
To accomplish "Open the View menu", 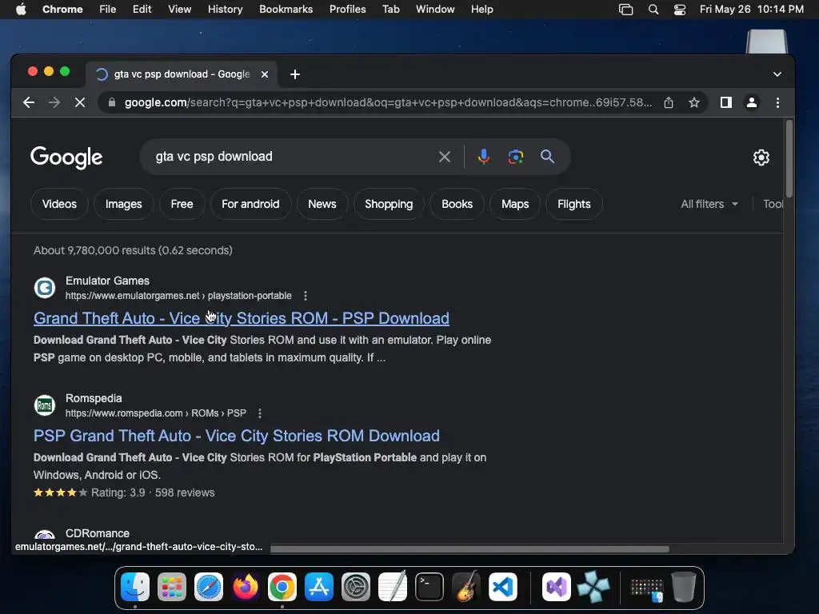I will pyautogui.click(x=180, y=10).
